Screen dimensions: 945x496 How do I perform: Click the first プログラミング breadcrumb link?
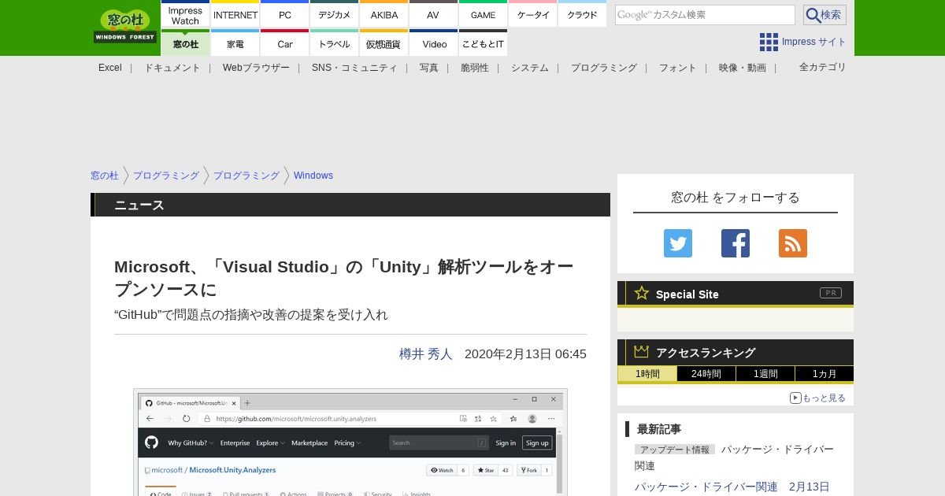click(166, 176)
